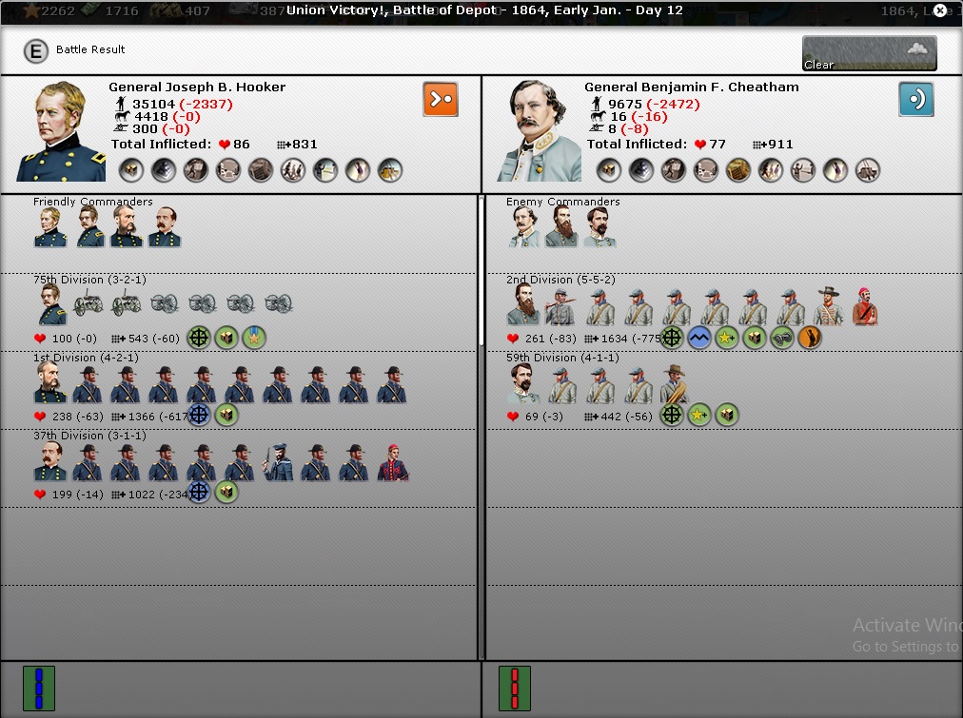This screenshot has height=718, width=963.
Task: Click the orange feather icon in 2nd Division
Action: pos(809,338)
